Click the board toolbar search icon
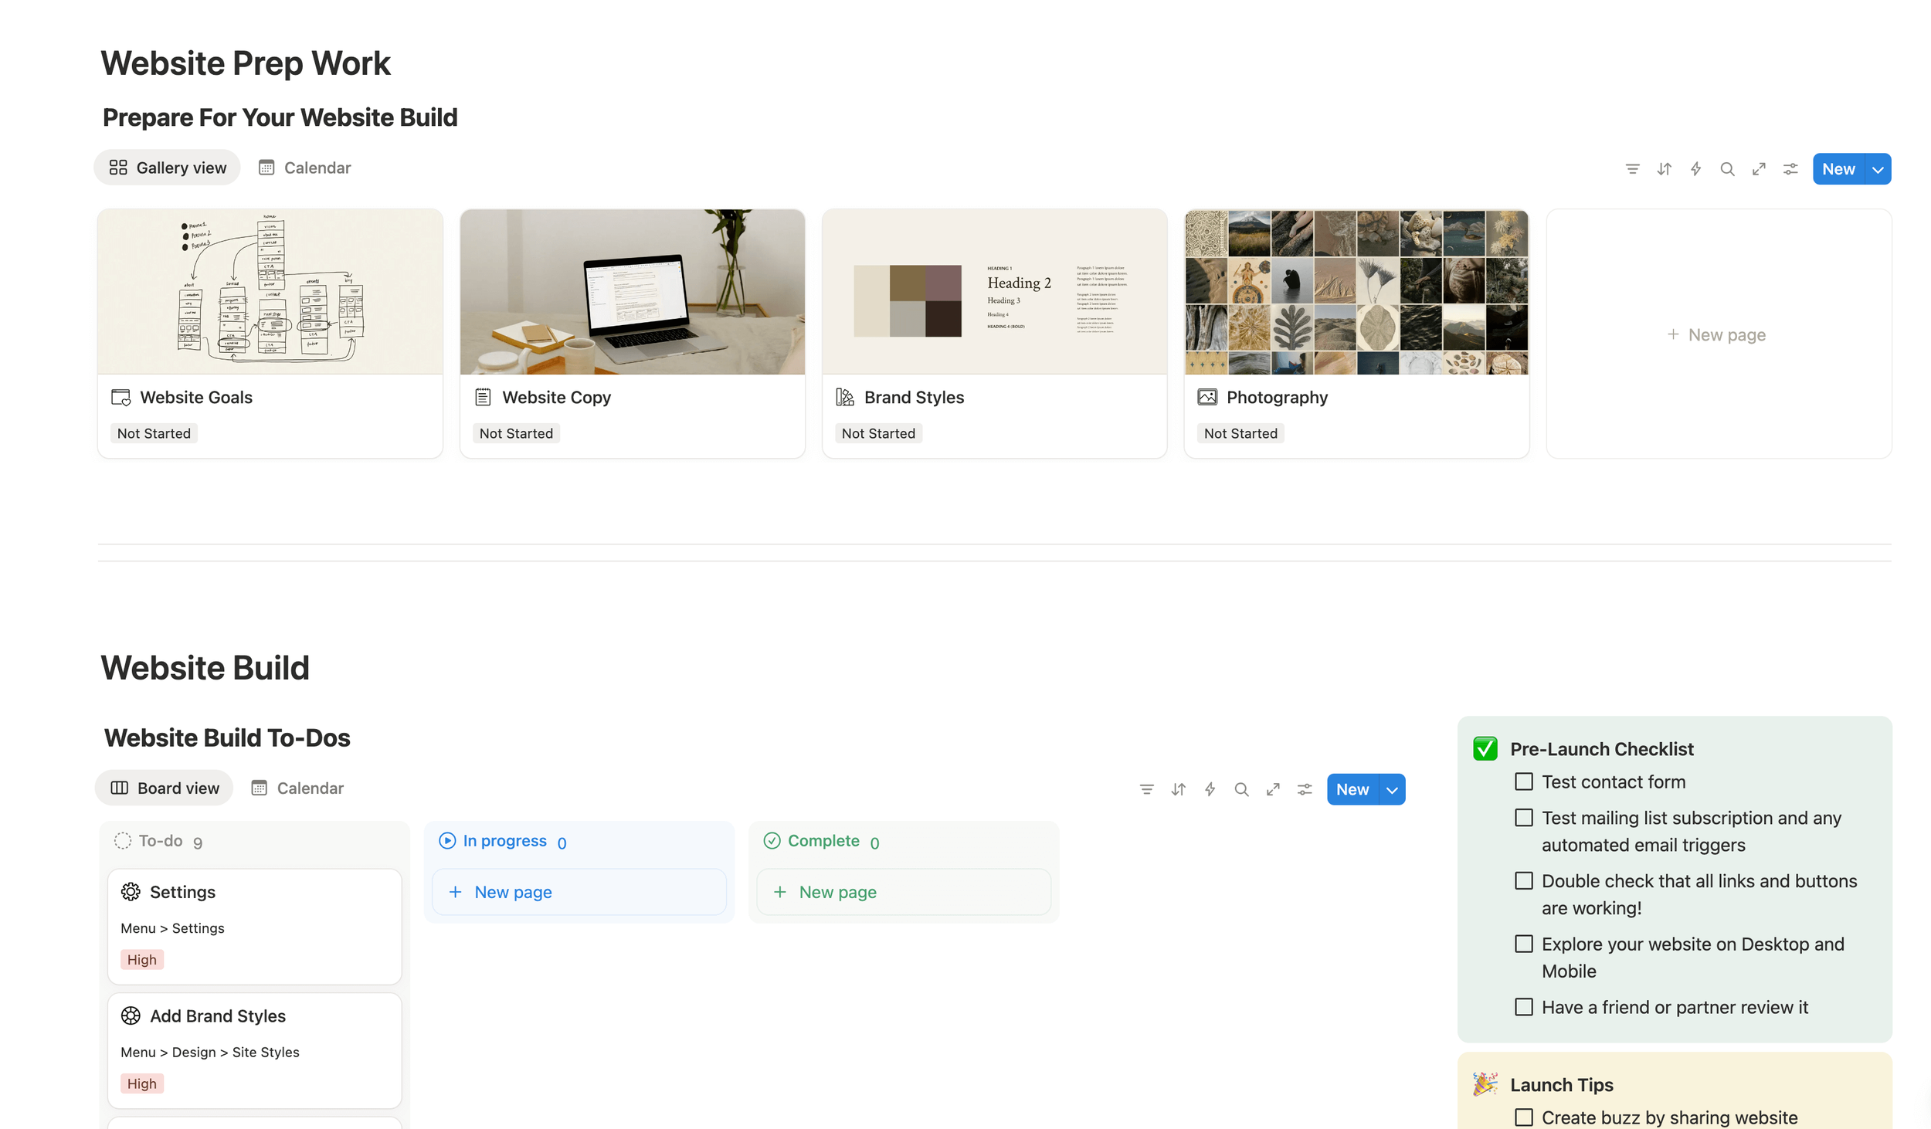 (1241, 789)
